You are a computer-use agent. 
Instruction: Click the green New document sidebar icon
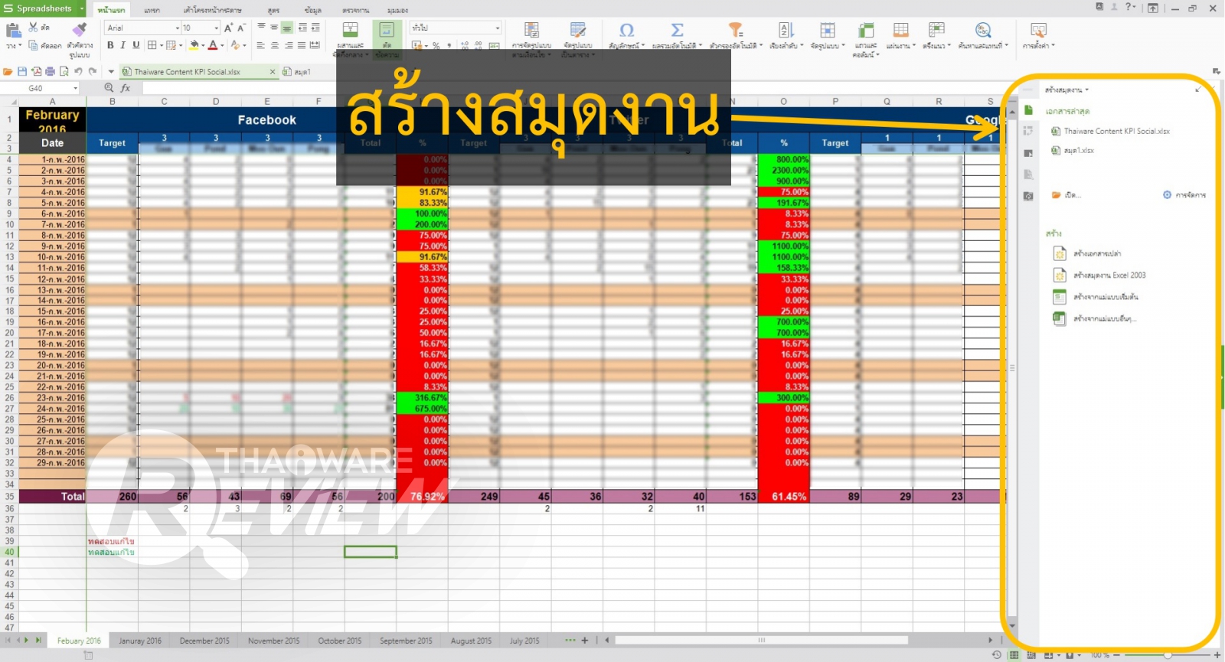1028,110
